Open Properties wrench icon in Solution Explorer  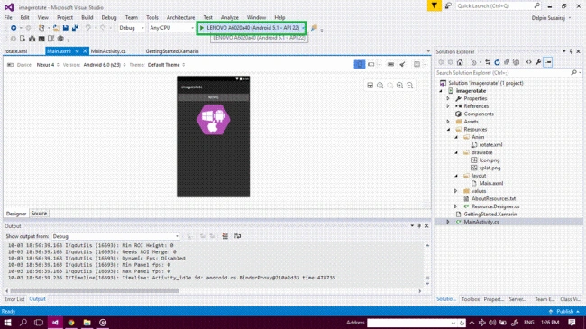point(538,62)
